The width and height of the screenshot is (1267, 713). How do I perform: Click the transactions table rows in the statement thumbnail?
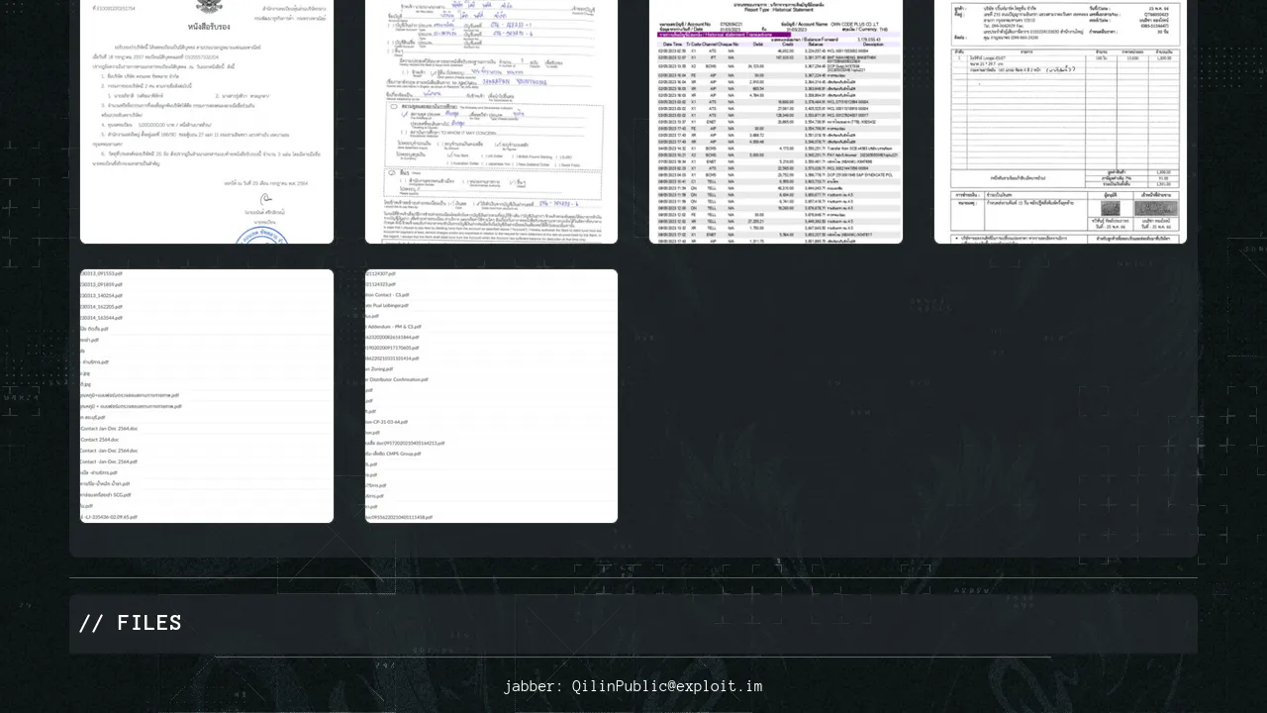pyautogui.click(x=775, y=149)
